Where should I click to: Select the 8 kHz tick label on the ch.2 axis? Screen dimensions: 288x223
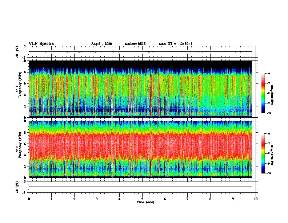tap(25, 133)
